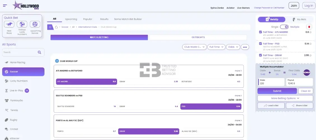
Task: Go to home via breadcrumb house icon
Action: coord(56,27)
